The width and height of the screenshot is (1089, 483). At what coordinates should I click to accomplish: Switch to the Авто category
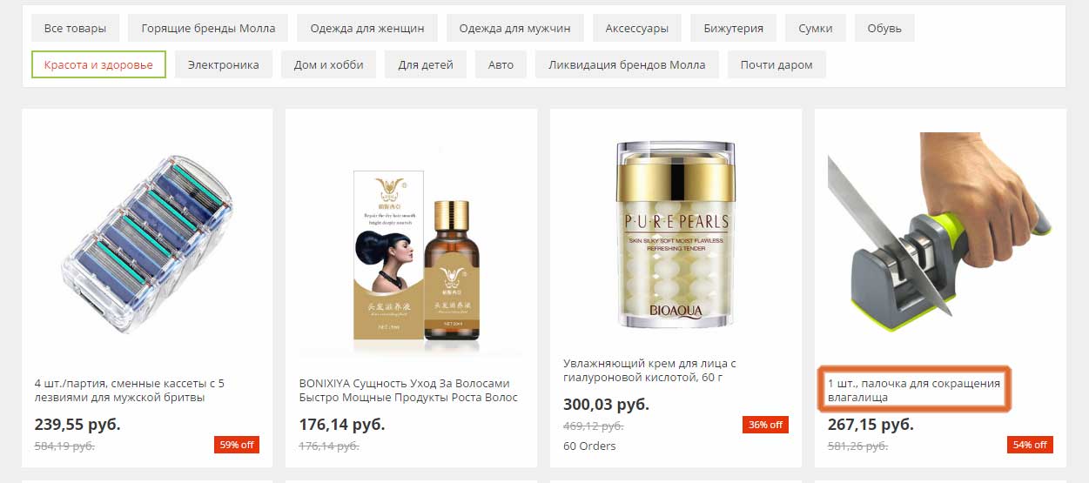point(501,64)
